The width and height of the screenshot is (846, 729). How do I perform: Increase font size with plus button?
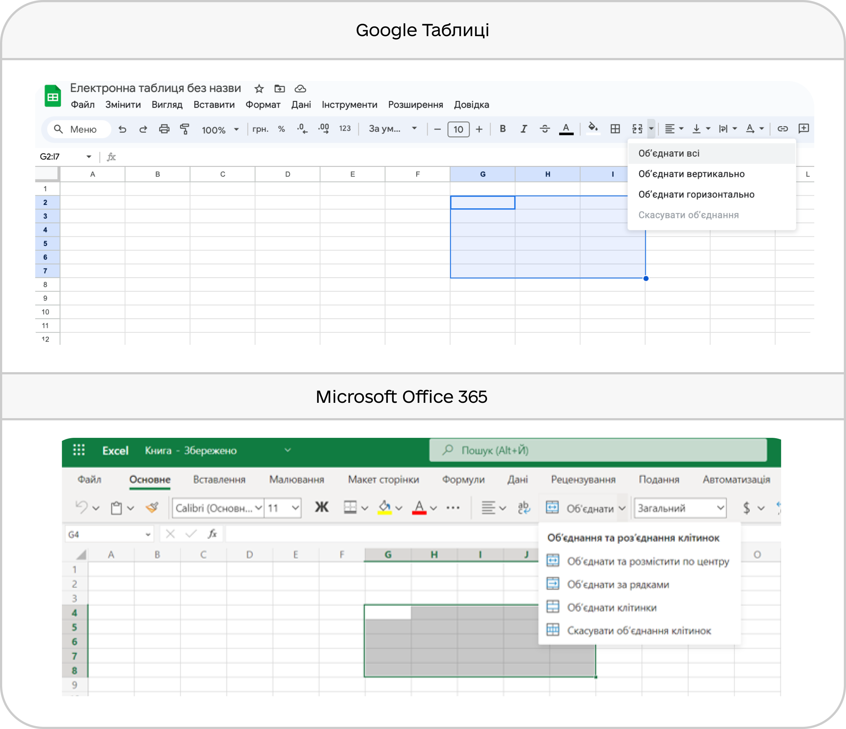[x=479, y=130]
